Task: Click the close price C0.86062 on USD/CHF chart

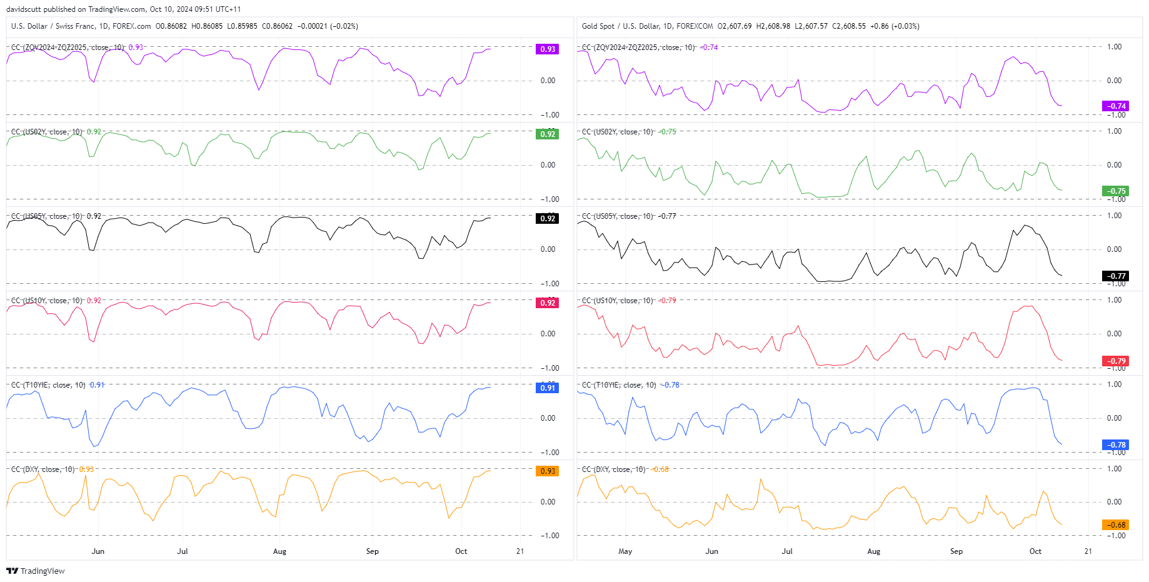Action: pos(277,26)
